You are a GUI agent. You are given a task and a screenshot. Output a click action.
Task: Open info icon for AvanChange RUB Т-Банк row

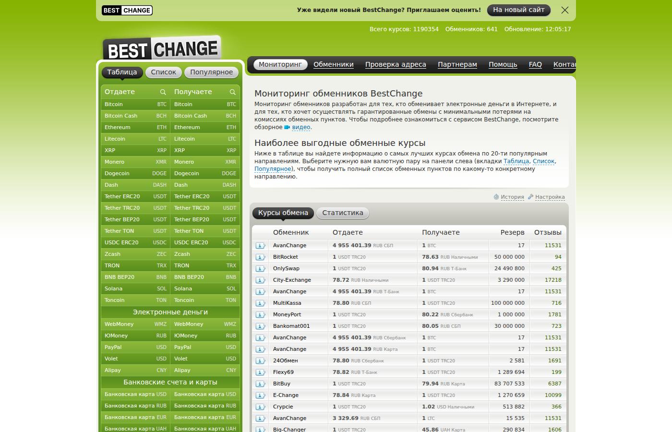(260, 291)
